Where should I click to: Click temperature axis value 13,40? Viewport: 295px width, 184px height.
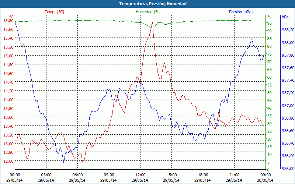tap(8, 126)
